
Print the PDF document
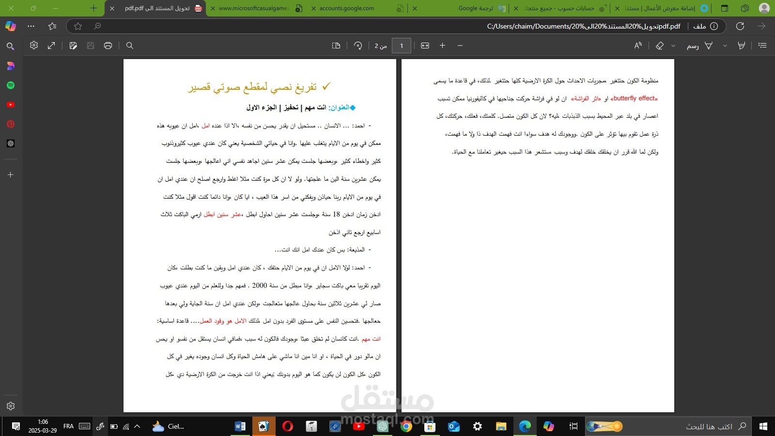point(108,46)
